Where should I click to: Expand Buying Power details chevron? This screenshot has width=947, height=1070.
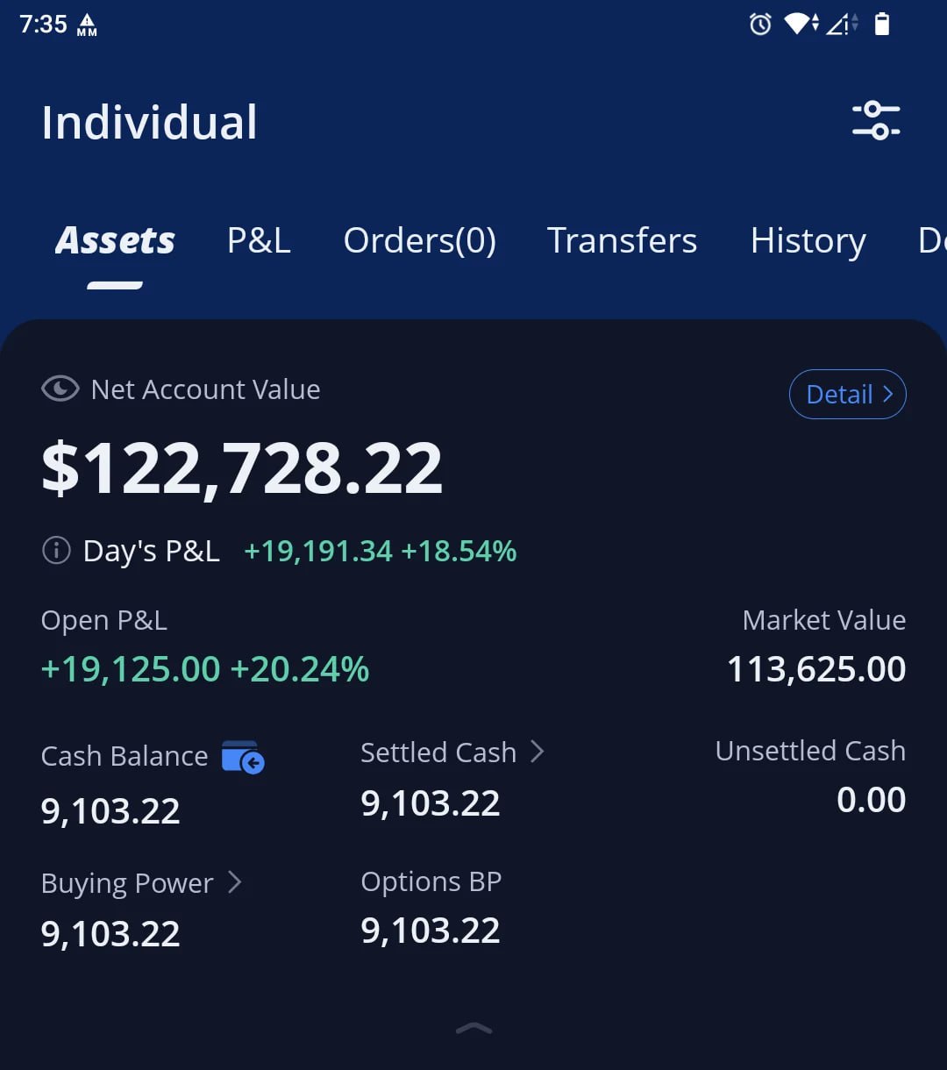[x=234, y=882]
